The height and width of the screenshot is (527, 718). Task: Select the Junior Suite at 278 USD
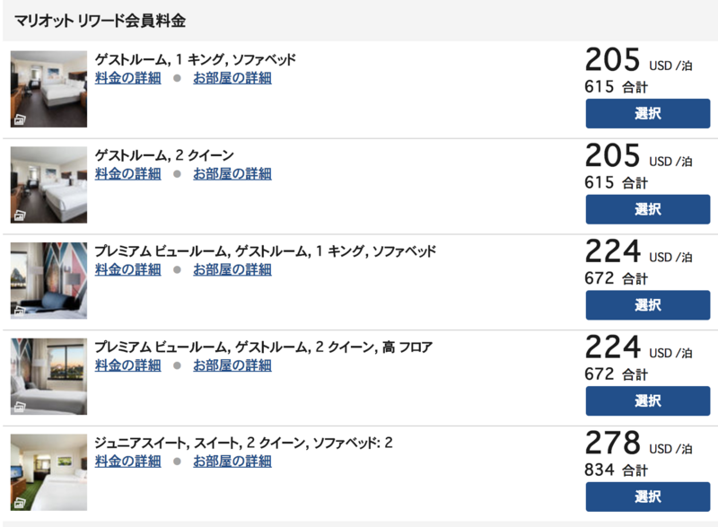coord(647,496)
